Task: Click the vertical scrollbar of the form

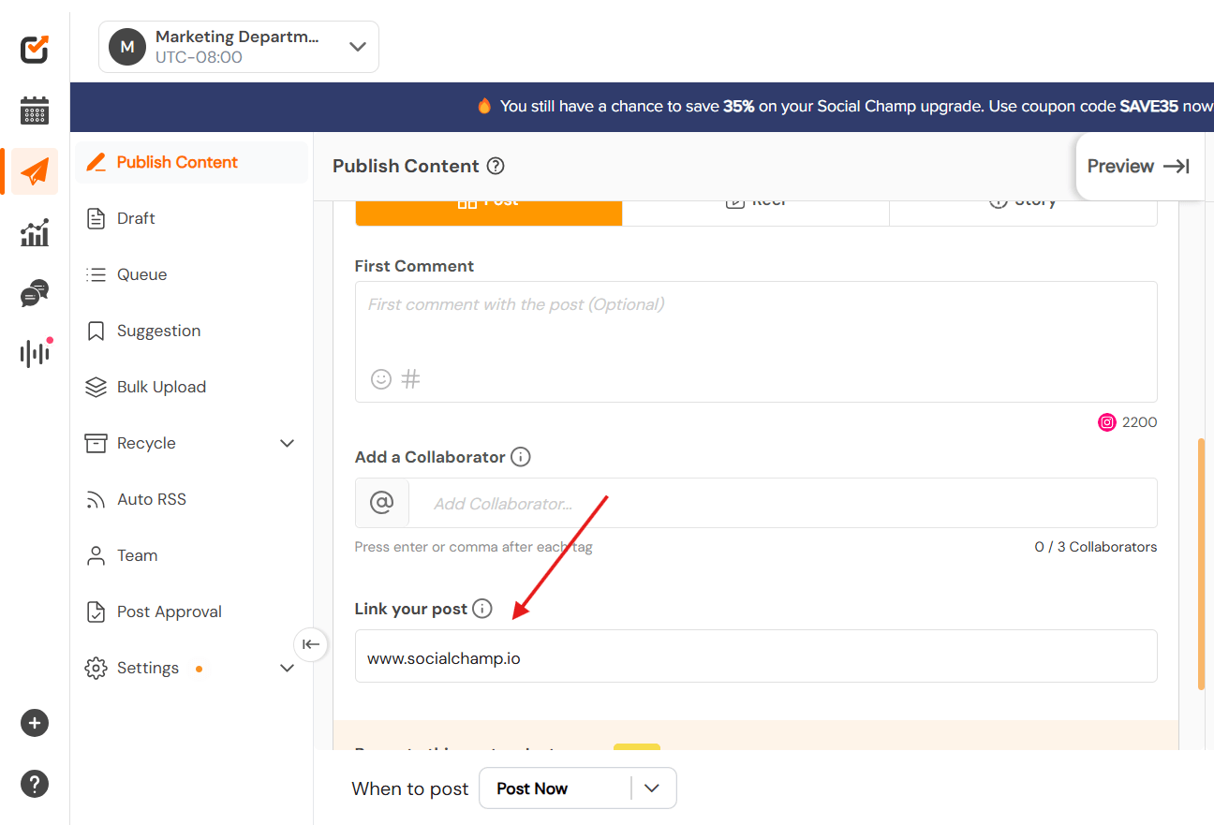Action: pyautogui.click(x=1201, y=564)
